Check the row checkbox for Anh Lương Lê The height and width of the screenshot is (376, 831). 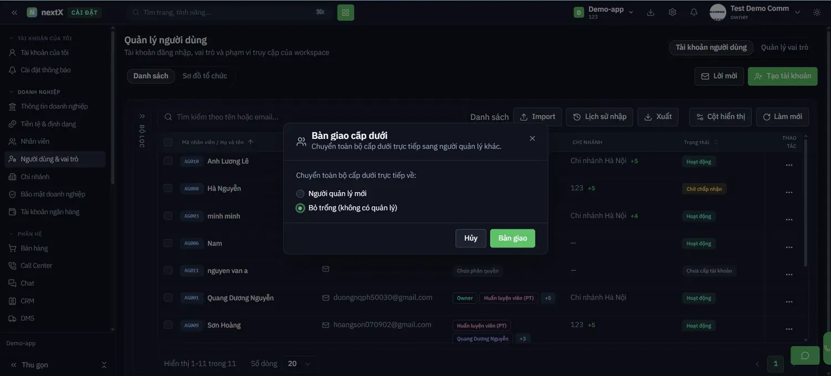pyautogui.click(x=168, y=161)
